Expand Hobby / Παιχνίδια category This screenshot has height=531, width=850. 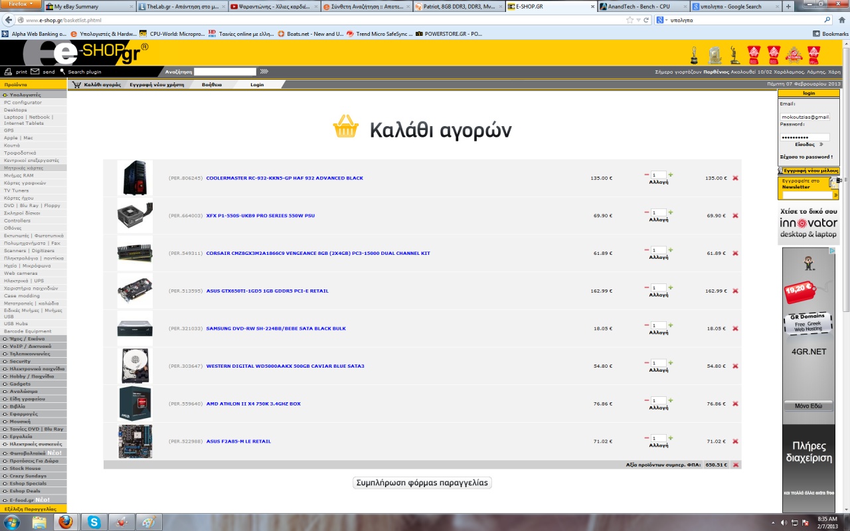(33, 376)
